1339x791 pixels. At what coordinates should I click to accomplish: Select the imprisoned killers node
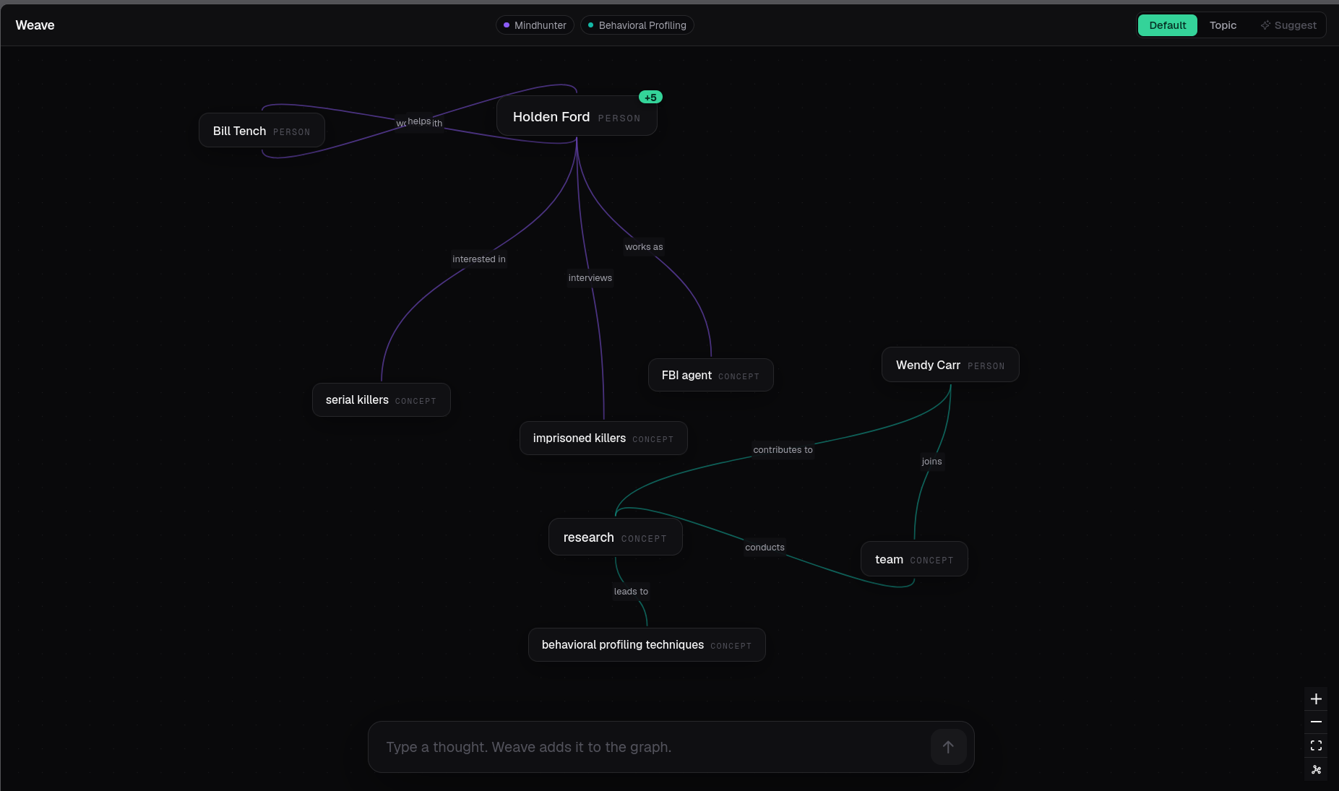click(603, 438)
